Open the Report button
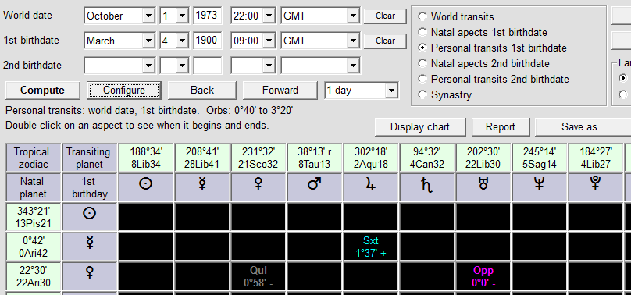631x295 pixels. click(x=501, y=127)
